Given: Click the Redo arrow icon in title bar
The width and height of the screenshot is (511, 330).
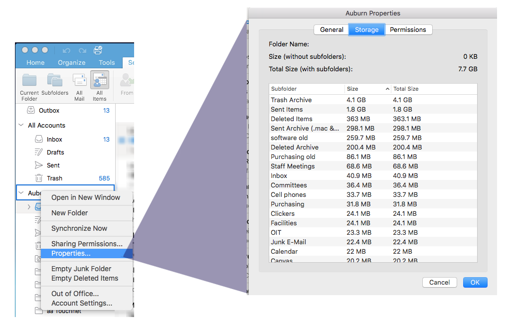Looking at the screenshot, I should coord(82,50).
